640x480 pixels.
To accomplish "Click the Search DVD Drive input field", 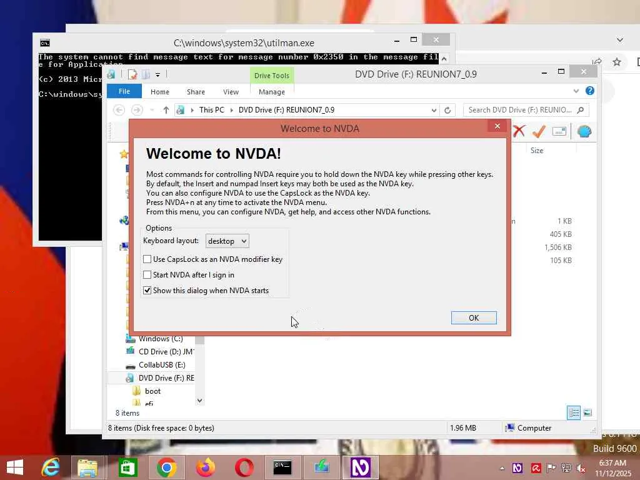I will 520,110.
